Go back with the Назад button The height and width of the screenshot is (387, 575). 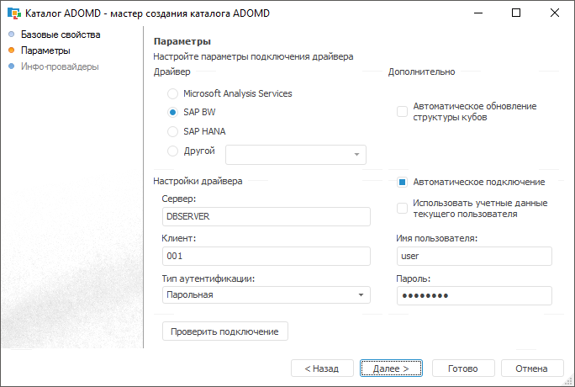click(x=322, y=368)
